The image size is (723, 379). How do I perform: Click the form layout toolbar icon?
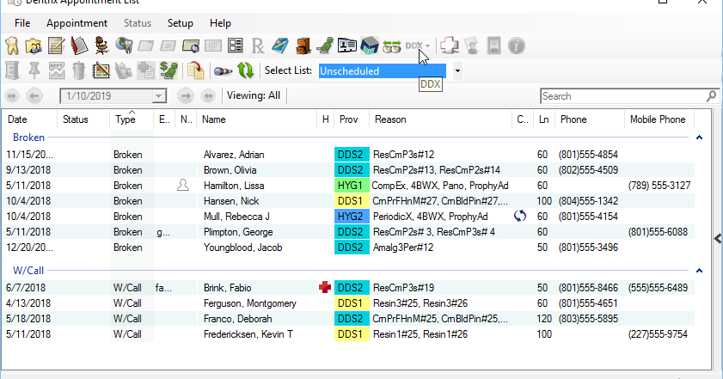click(236, 46)
